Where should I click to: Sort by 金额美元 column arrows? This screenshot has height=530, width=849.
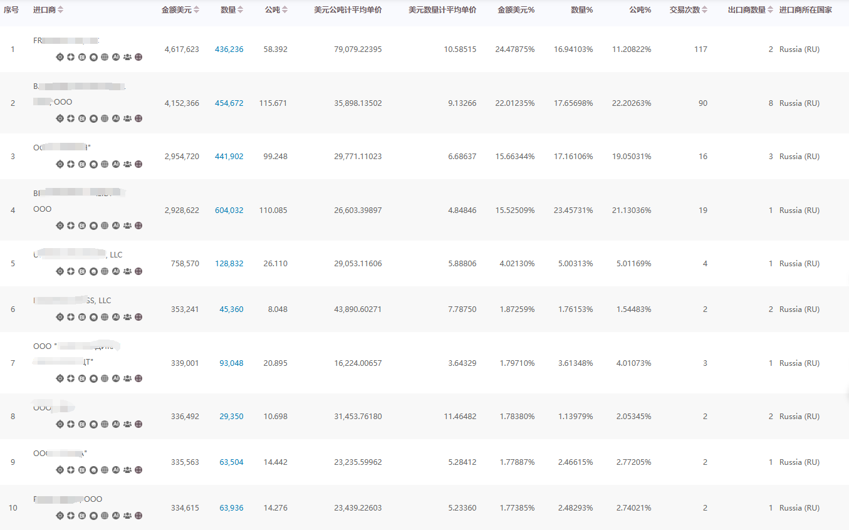click(x=197, y=10)
